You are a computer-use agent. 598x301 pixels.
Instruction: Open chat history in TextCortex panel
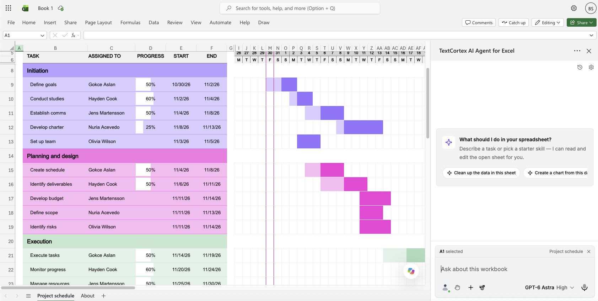[580, 67]
